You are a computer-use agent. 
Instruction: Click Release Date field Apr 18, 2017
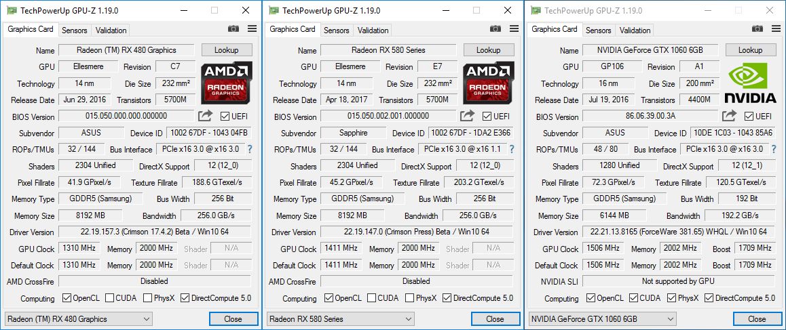[x=346, y=100]
